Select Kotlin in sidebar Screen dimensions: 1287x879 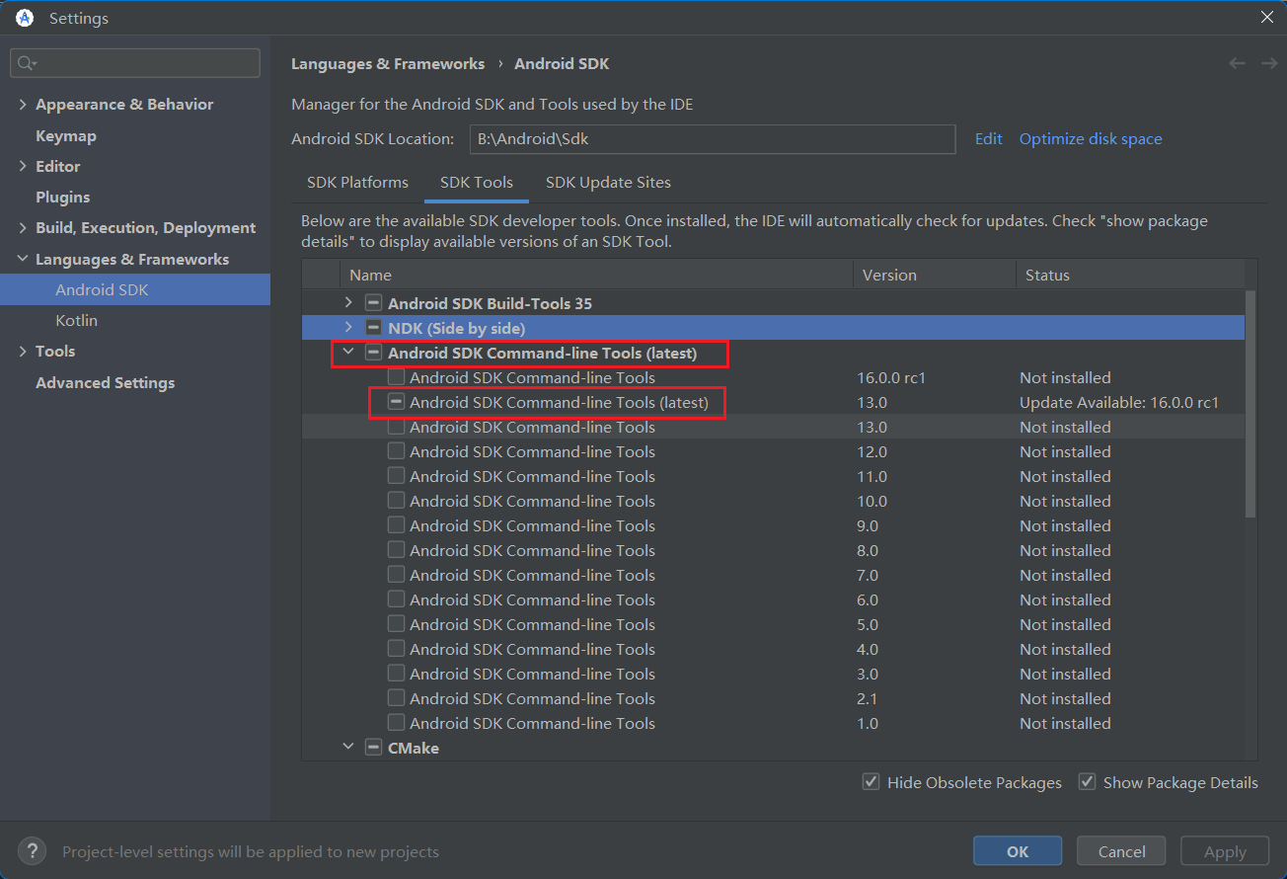tap(76, 321)
